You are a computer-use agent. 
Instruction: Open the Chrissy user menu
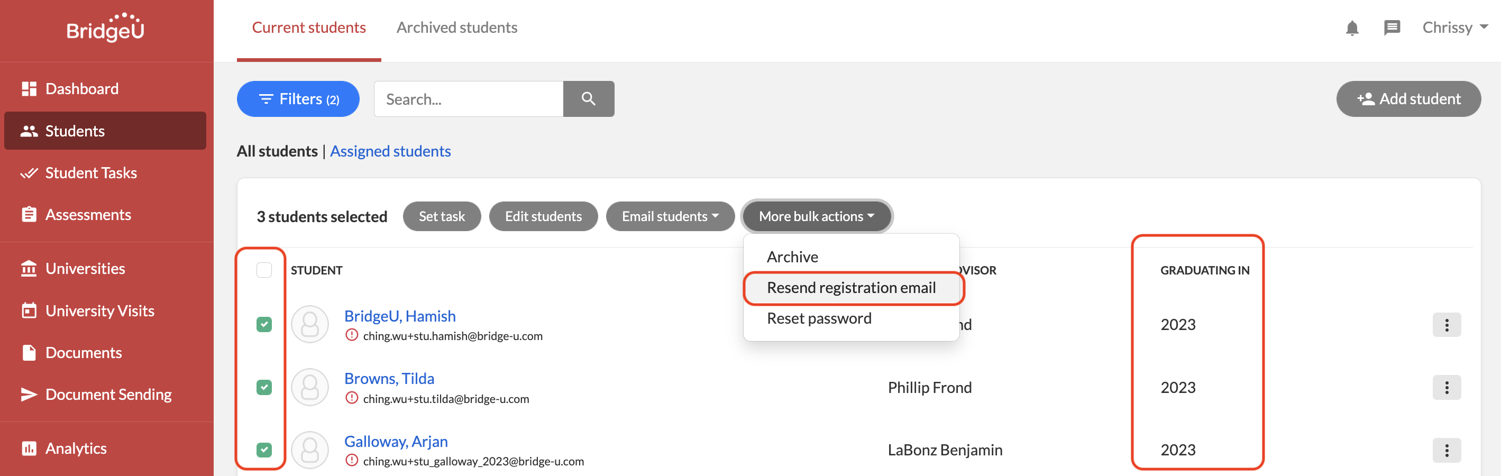pos(1455,28)
